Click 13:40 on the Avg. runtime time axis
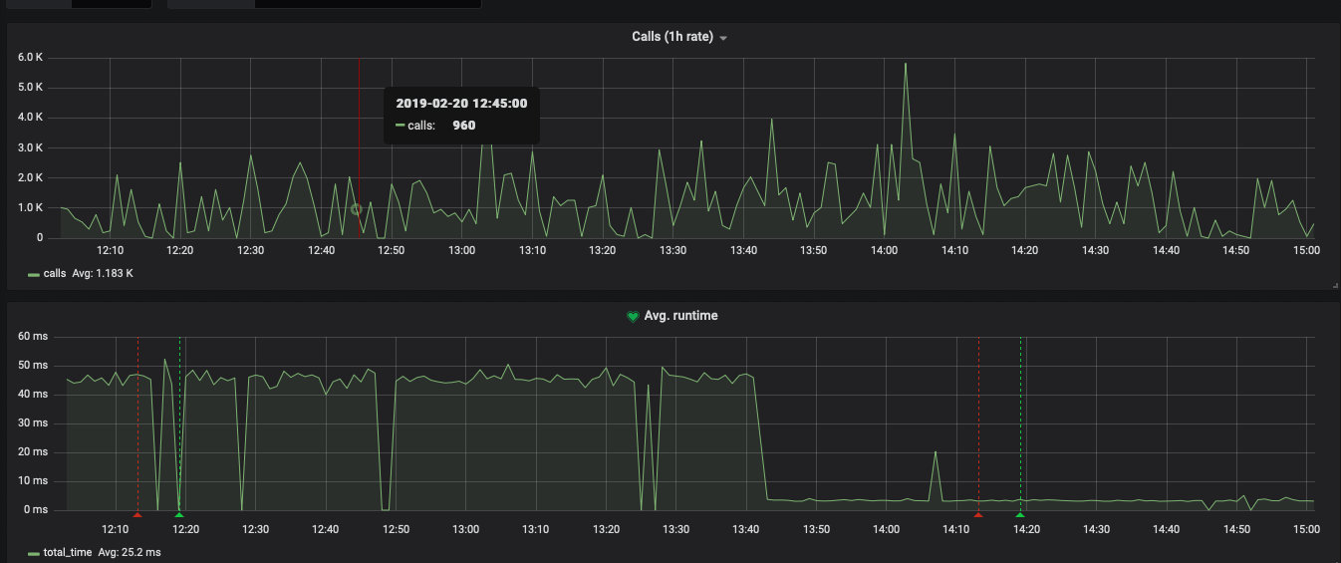 tap(746, 529)
